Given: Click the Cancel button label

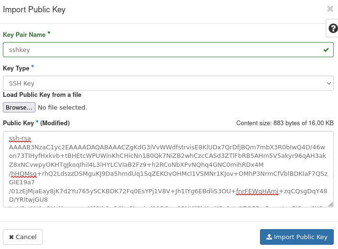Looking at the screenshot, I should (26, 237).
